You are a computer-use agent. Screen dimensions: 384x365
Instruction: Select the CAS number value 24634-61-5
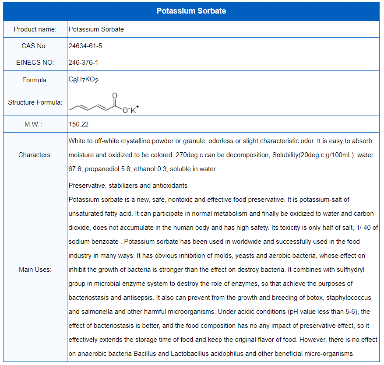tap(85, 46)
